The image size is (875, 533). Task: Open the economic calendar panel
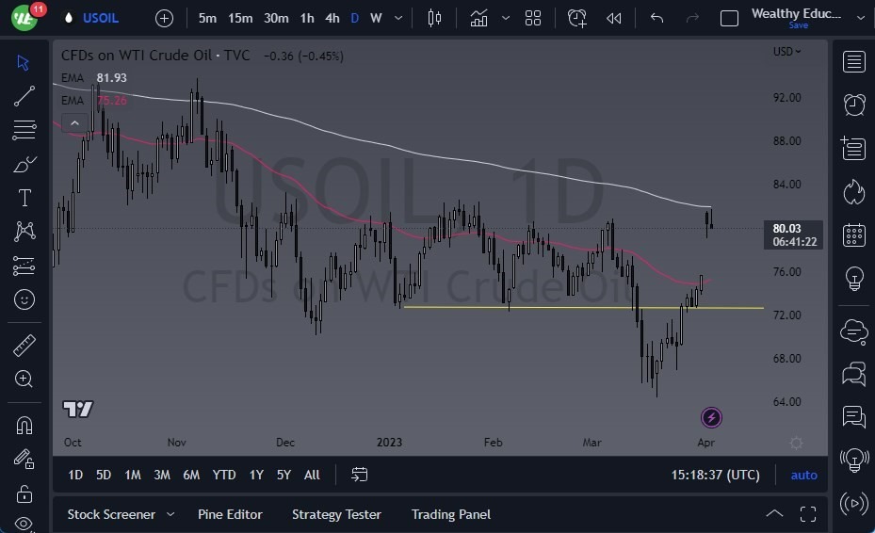(853, 235)
